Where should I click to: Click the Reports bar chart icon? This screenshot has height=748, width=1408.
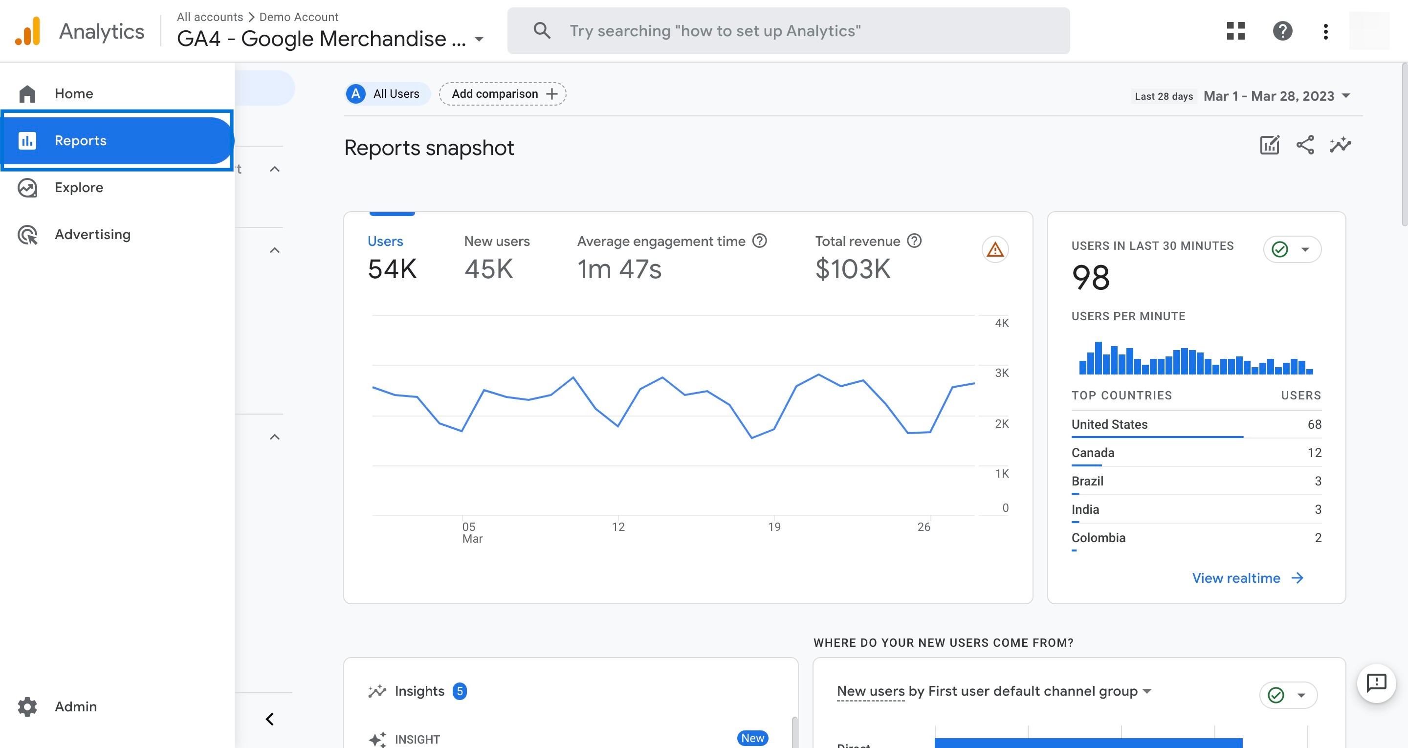(x=27, y=140)
